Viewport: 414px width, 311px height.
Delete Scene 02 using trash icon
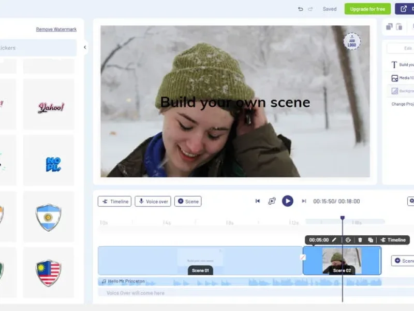[360, 240]
